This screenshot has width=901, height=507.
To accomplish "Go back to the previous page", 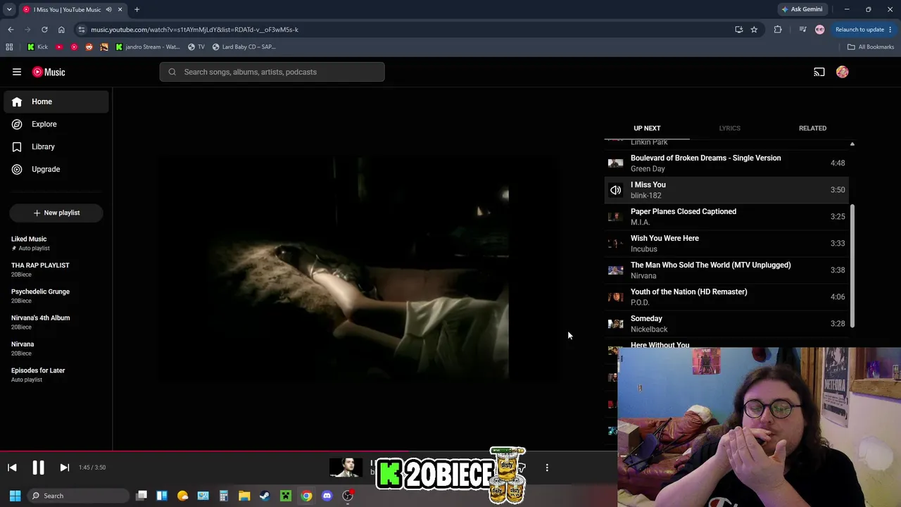I will 11,30.
